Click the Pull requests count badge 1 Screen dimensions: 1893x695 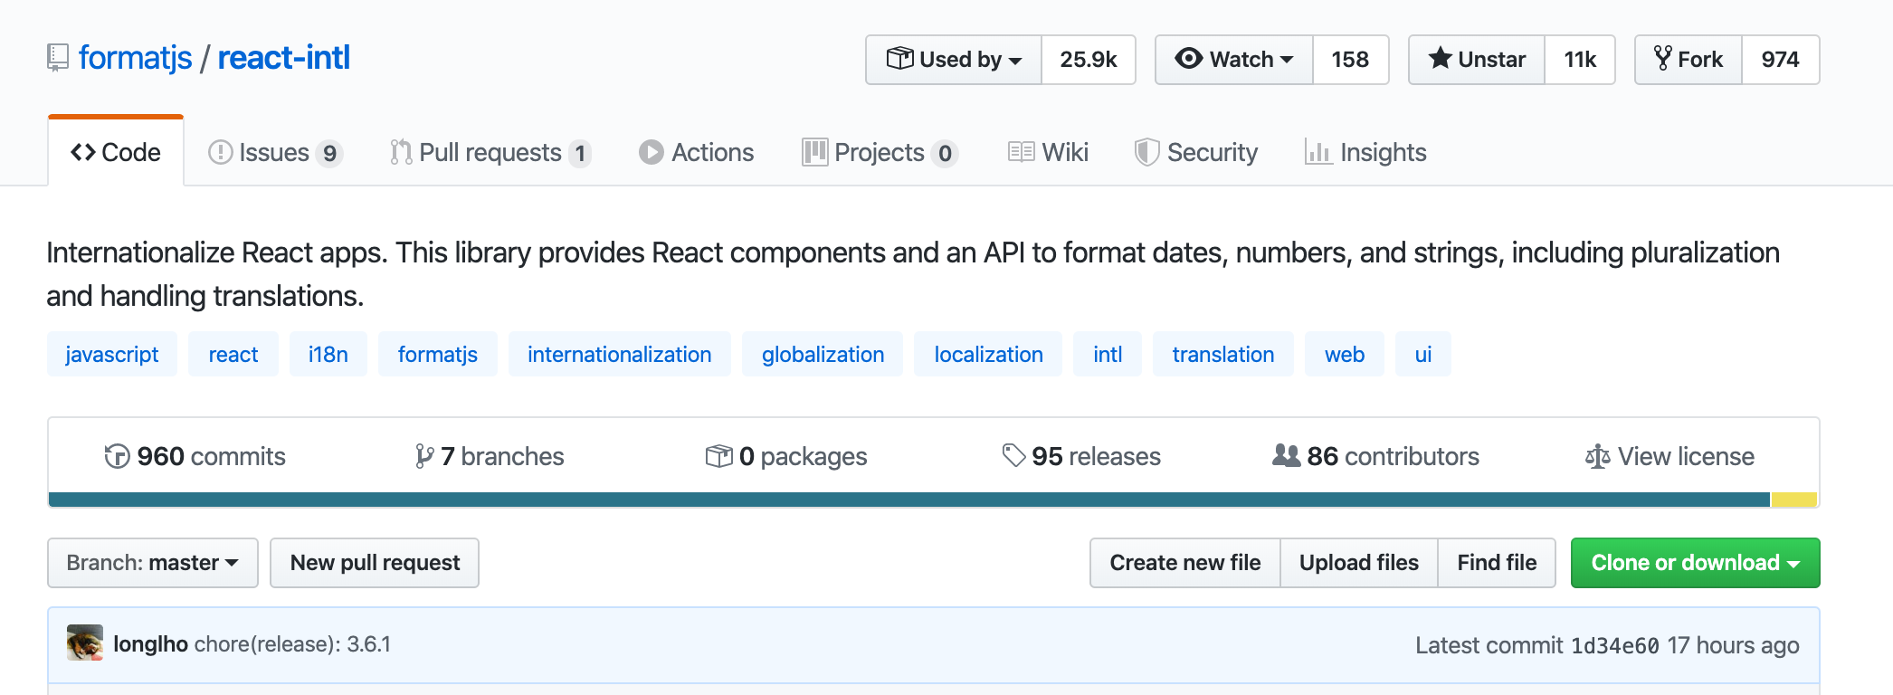580,154
